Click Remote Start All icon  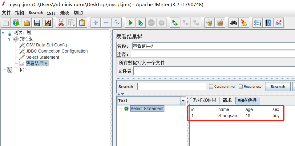tap(175, 23)
